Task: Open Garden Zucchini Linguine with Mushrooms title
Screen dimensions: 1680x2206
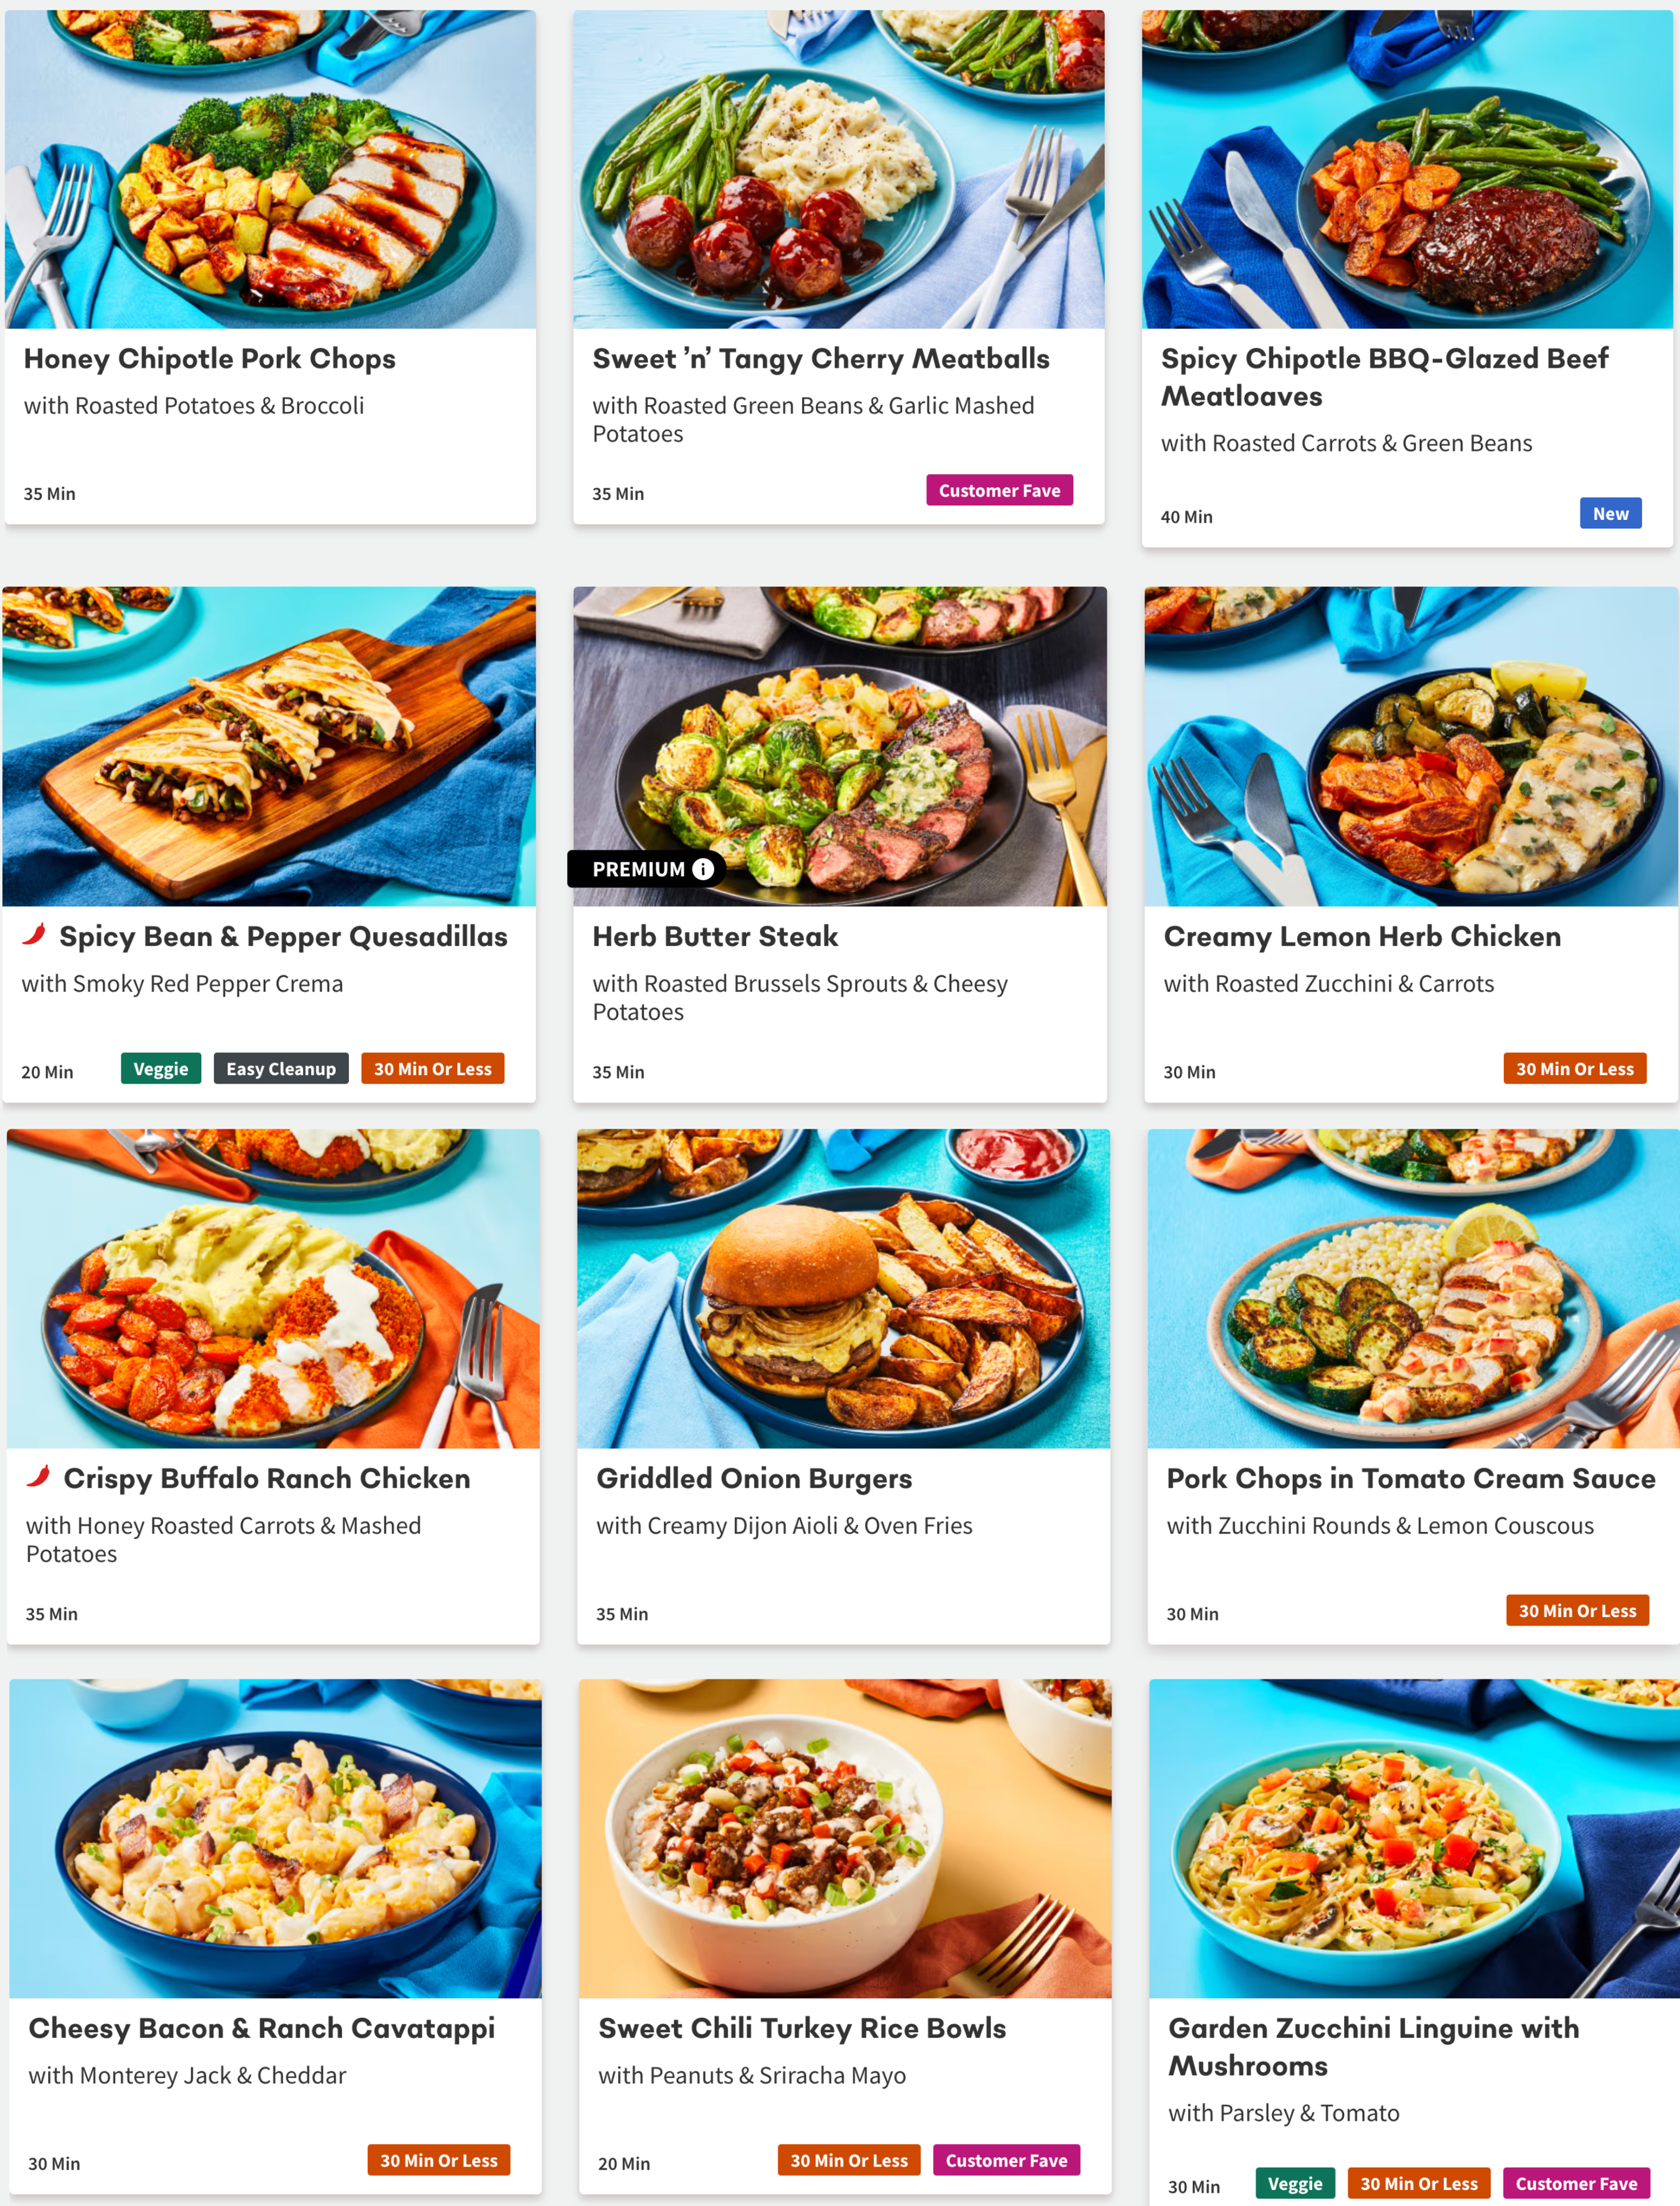Action: 1374,2046
